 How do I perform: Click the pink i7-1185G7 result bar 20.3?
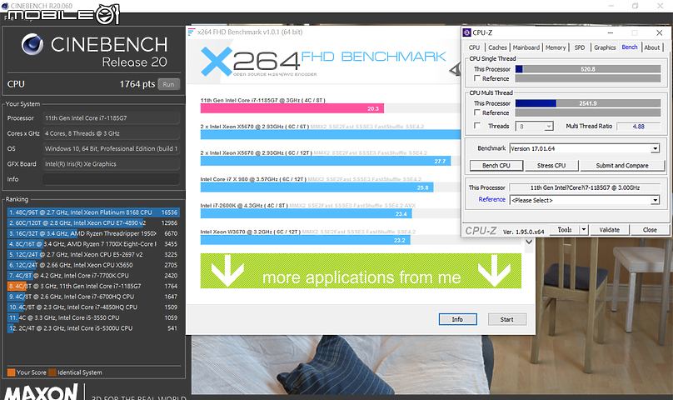[292, 108]
